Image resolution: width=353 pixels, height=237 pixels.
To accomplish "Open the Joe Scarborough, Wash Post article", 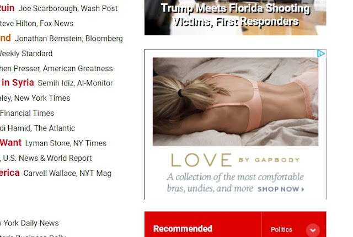I will (68, 8).
